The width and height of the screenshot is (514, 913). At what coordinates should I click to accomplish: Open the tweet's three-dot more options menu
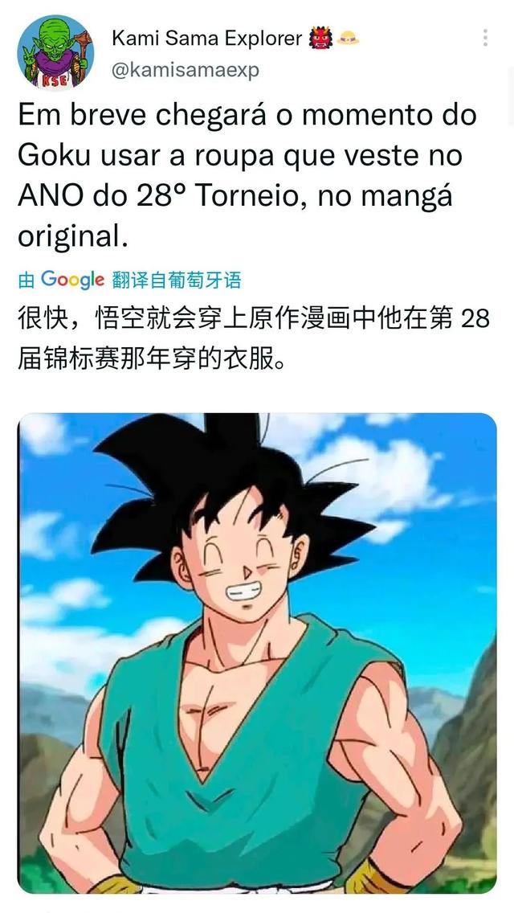[x=485, y=38]
